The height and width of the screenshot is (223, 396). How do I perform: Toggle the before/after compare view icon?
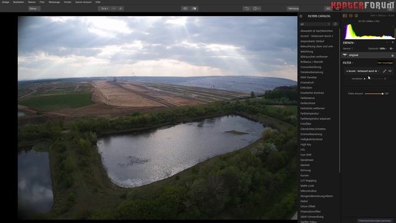click(x=194, y=9)
